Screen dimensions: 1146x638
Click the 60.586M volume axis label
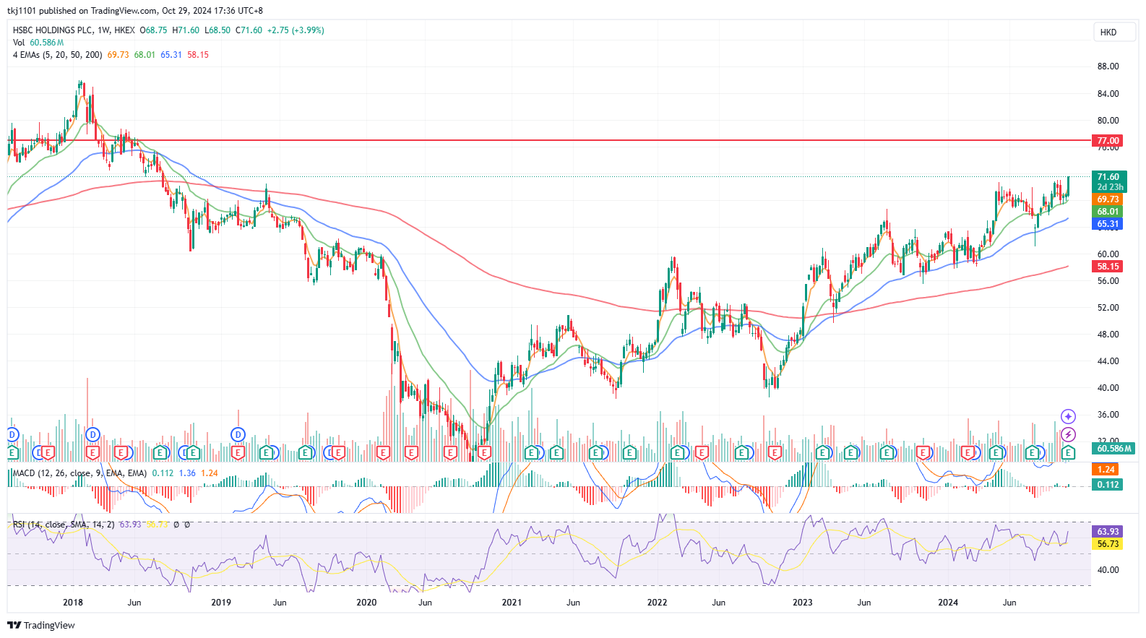(1113, 449)
